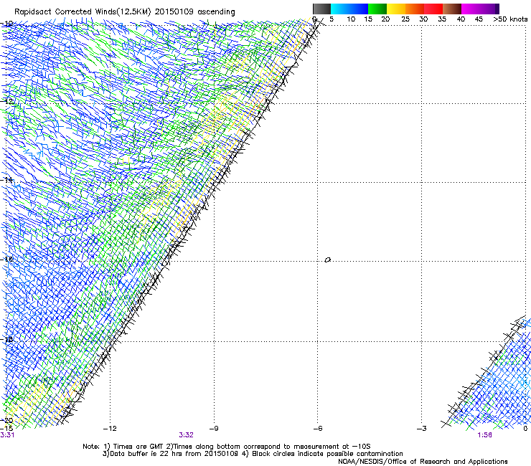The image size is (531, 466).
Task: Click the brown 35-40 knots legend segment
Action: click(x=452, y=9)
